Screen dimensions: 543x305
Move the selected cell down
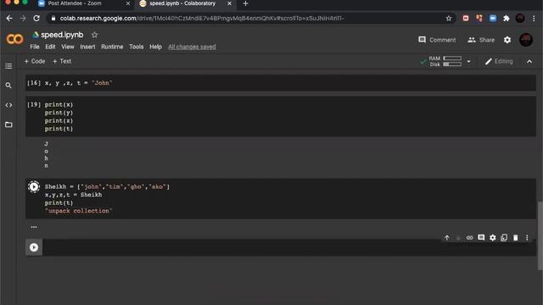[458, 237]
